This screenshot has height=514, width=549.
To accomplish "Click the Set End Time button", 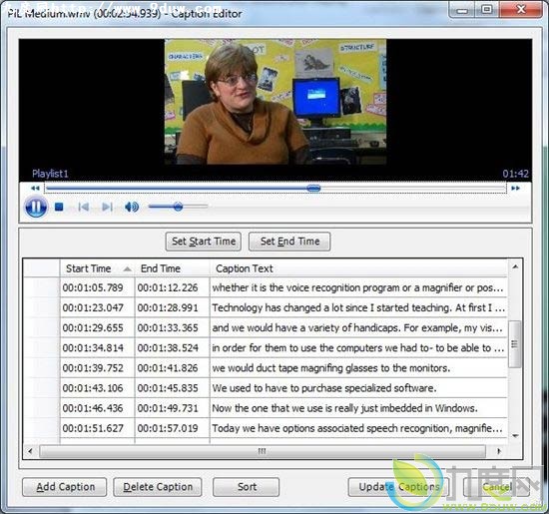I will [289, 242].
